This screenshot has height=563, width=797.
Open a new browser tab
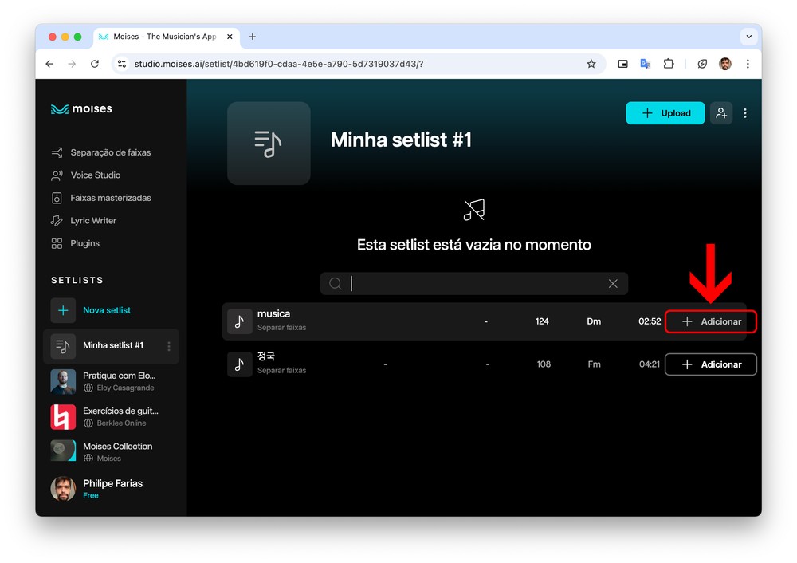[x=252, y=37]
